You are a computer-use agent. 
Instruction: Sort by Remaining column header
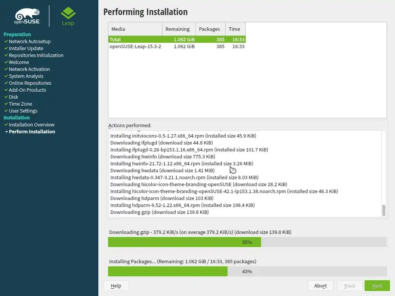[179, 29]
